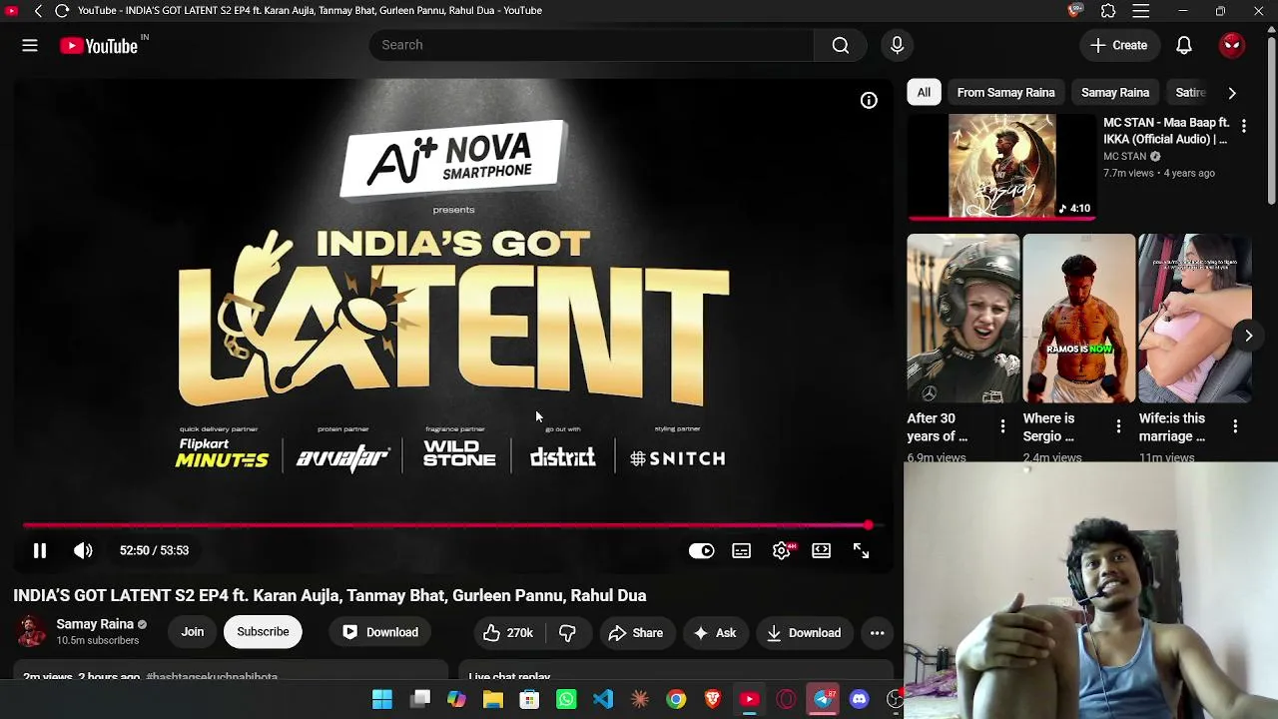
Task: Pause the video playback
Action: pos(40,550)
